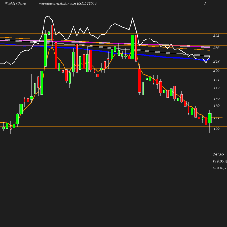Screen dimensions: 227x227
Task: Click the 218 price axis label
Action: tap(216, 61)
